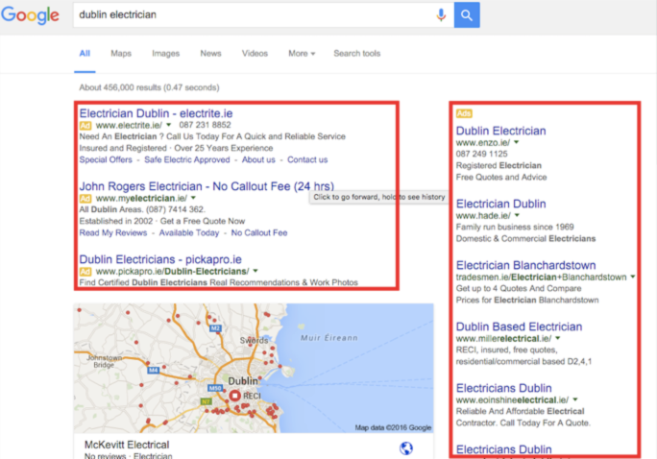Open Electrician Dublin - electrite.ie ad

[156, 113]
